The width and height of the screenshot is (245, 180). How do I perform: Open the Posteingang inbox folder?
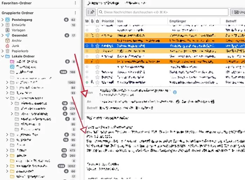[22, 20]
